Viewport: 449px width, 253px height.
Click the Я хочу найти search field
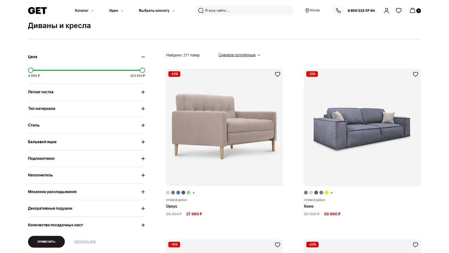(247, 11)
